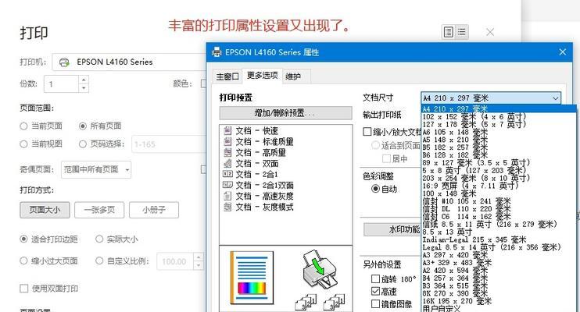The height and width of the screenshot is (312, 580).
Task: Enable 使用双面打印 checkbox
Action: [24, 289]
